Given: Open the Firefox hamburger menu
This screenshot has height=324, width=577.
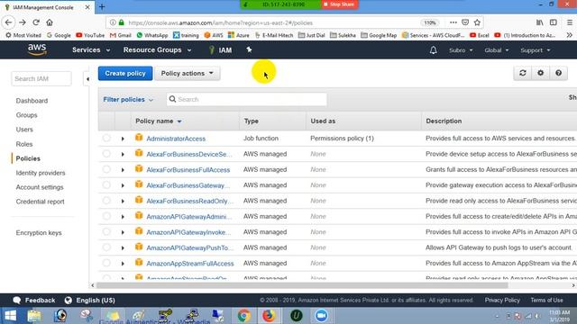Looking at the screenshot, I should pos(569,22).
